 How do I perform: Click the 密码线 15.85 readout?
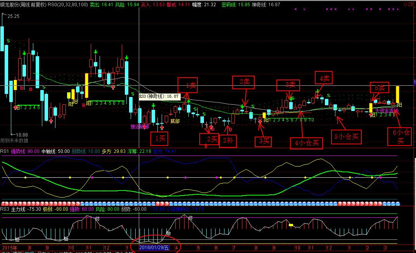(236, 5)
